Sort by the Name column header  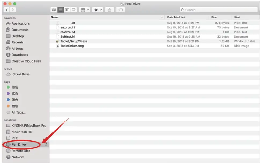[54, 17]
